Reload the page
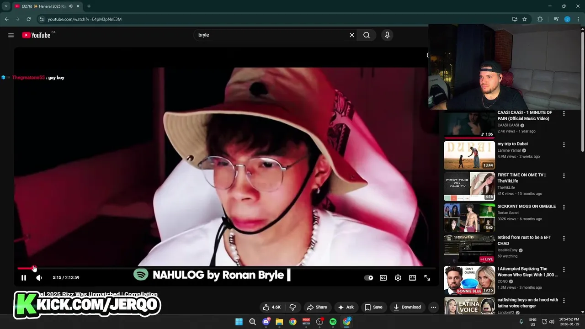This screenshot has width=585, height=329. pos(28,19)
